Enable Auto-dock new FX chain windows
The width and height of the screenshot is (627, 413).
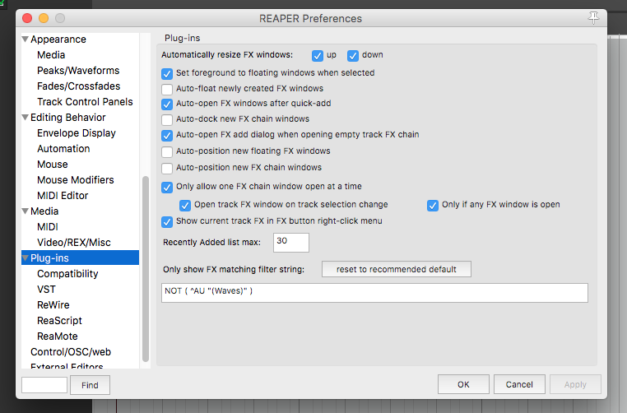pos(168,120)
